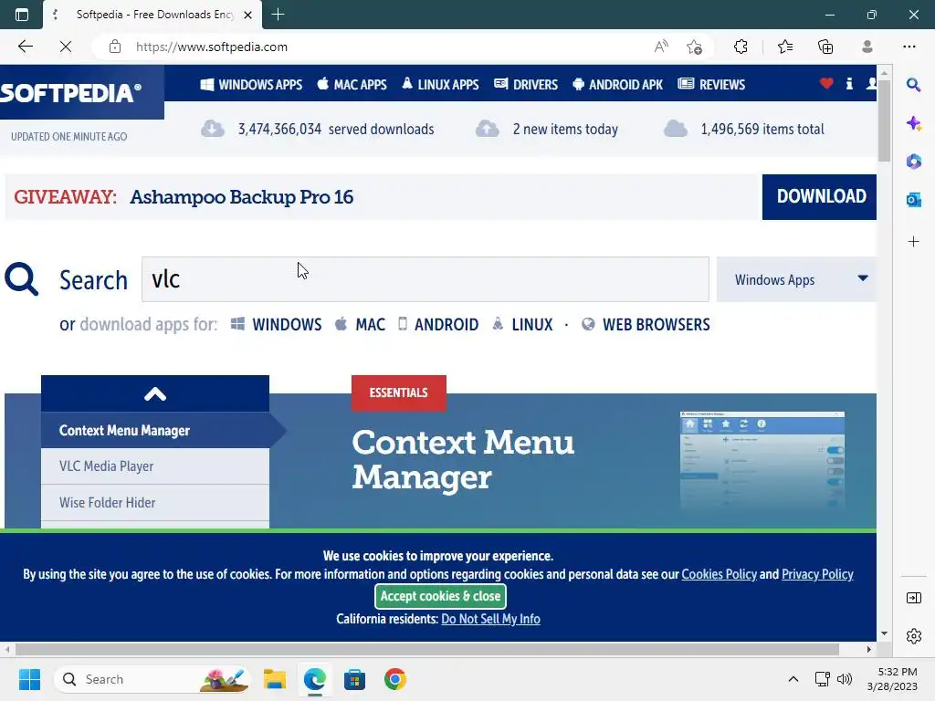The image size is (935, 701).
Task: Click the taskbar Search box
Action: pyautogui.click(x=152, y=679)
